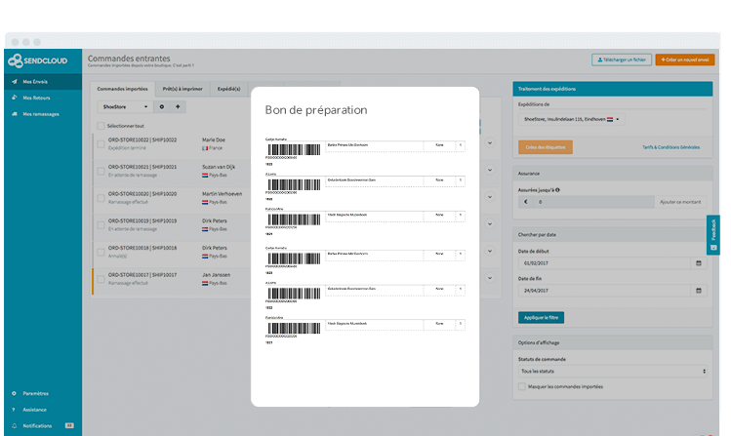731x436 pixels.
Task: Click Ajouter ce montant button
Action: (x=680, y=202)
